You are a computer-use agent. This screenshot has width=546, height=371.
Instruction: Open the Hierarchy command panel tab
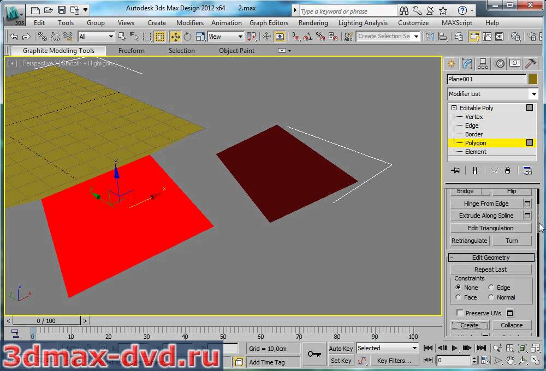coord(483,64)
